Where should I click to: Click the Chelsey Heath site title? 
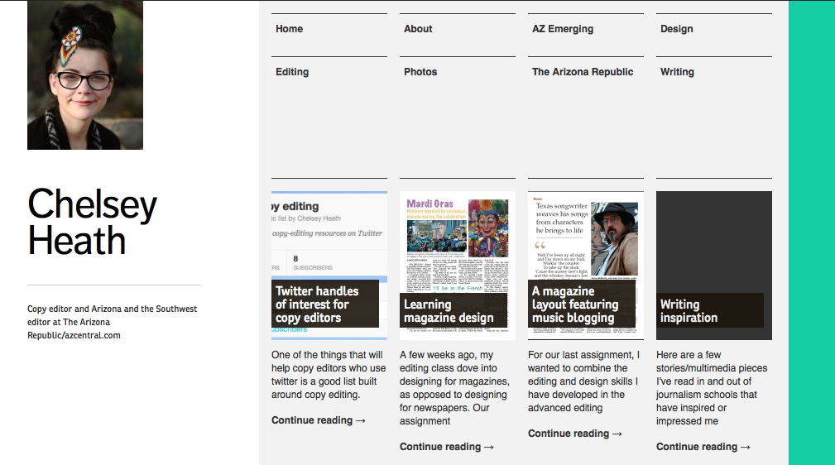(x=92, y=222)
